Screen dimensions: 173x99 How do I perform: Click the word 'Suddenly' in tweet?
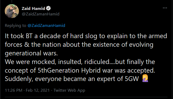point(19,79)
